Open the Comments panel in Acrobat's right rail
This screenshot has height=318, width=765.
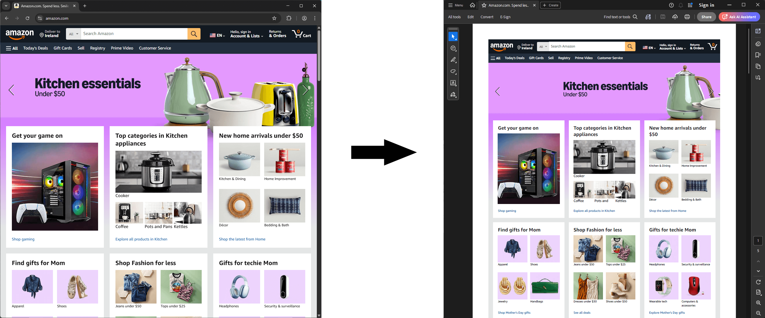[758, 44]
